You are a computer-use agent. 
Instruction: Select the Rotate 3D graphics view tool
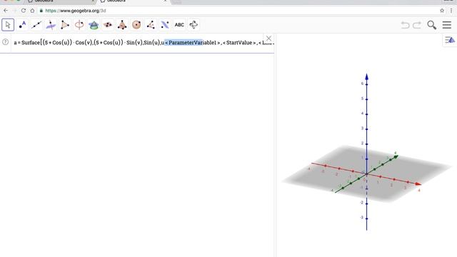pos(194,25)
